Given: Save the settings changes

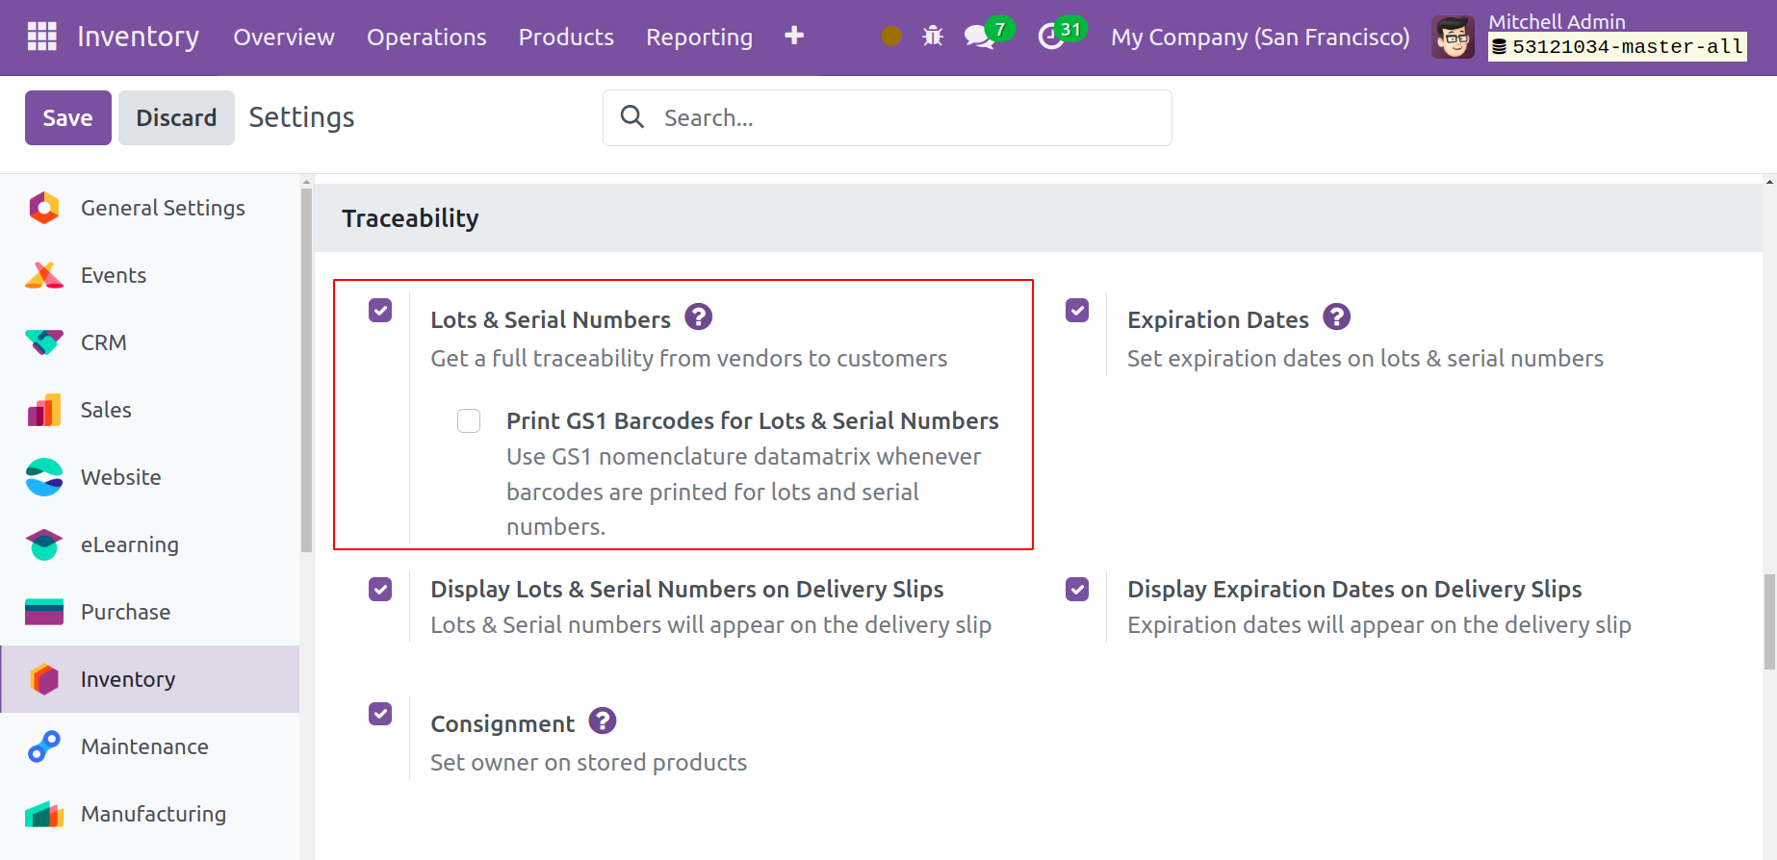Looking at the screenshot, I should click(67, 117).
